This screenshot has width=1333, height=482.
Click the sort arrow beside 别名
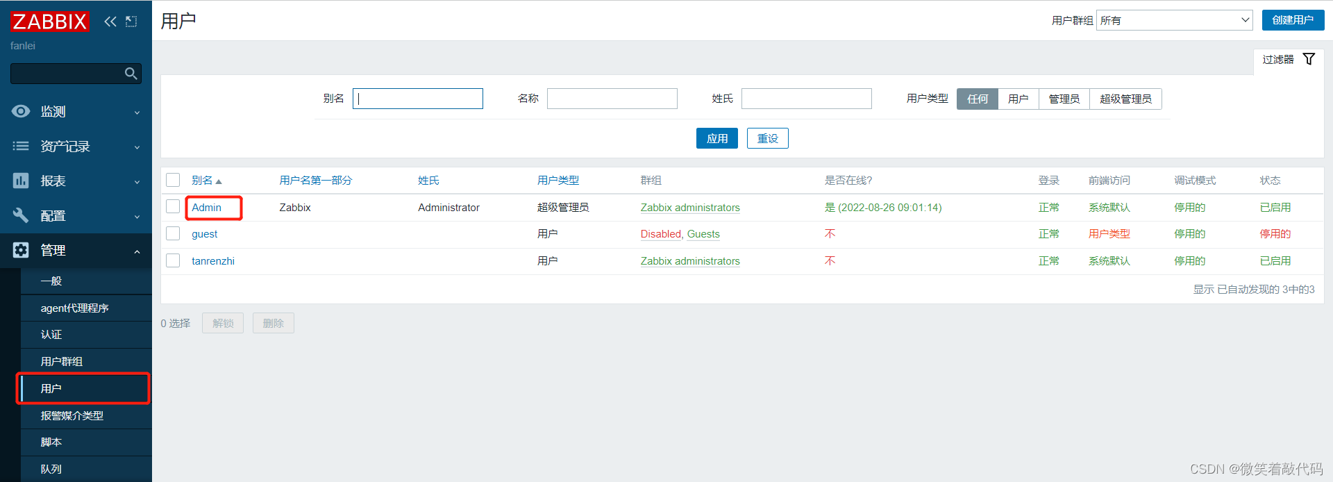pos(219,181)
